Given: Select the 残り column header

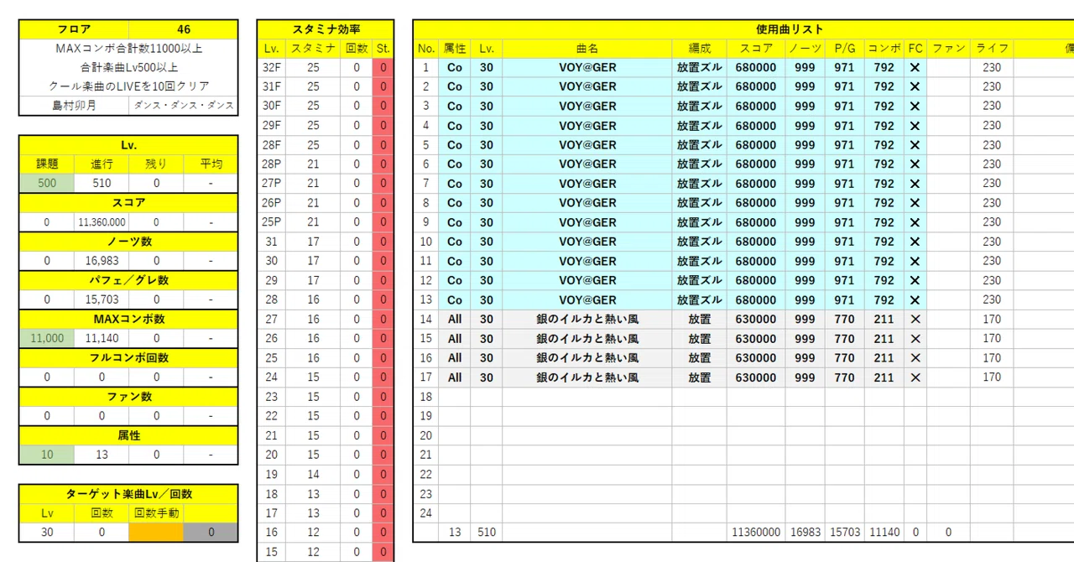Looking at the screenshot, I should (156, 164).
